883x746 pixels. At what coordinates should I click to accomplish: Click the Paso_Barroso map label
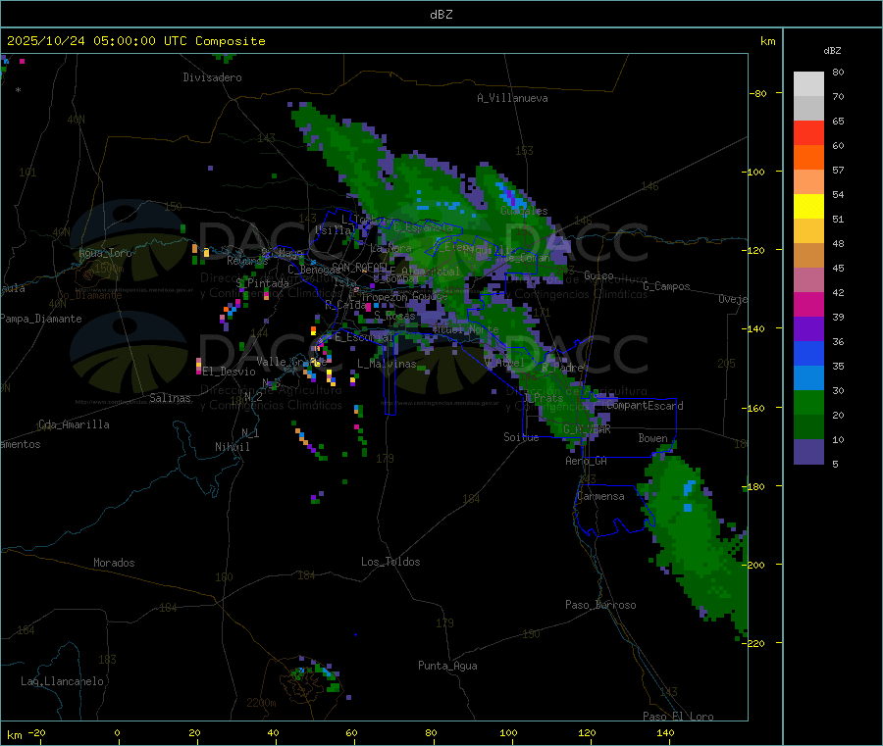pos(600,605)
